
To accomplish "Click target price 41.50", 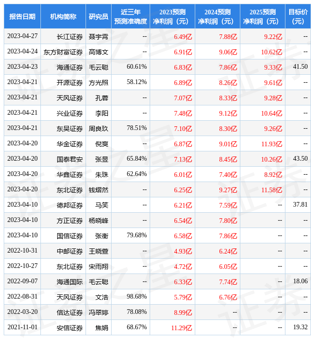I will [x=300, y=66].
